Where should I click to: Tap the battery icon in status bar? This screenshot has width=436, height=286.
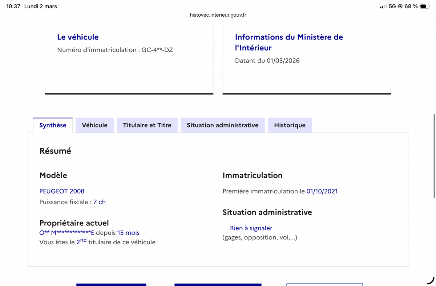pos(425,6)
